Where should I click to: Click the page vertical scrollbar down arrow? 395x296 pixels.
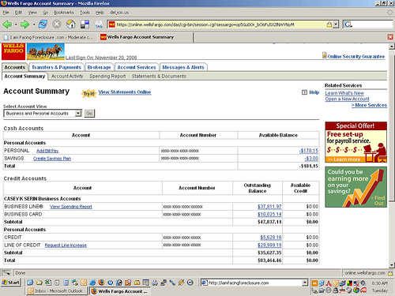click(392, 265)
